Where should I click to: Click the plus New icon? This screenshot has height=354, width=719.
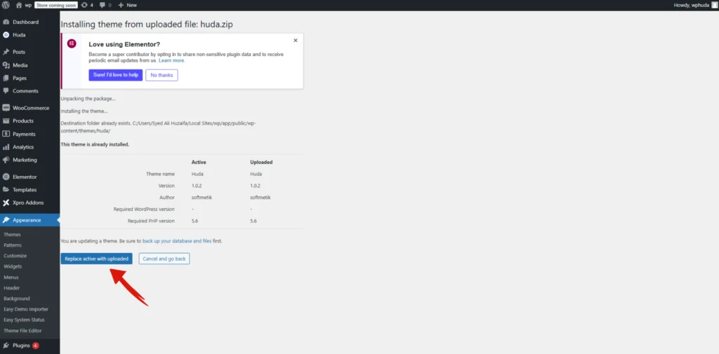click(121, 5)
